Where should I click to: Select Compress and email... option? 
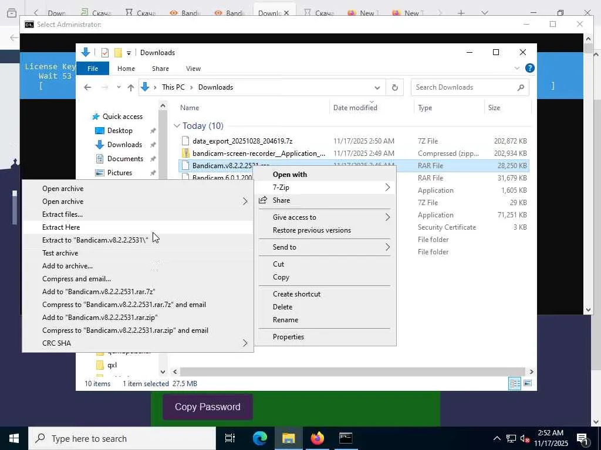137,278
